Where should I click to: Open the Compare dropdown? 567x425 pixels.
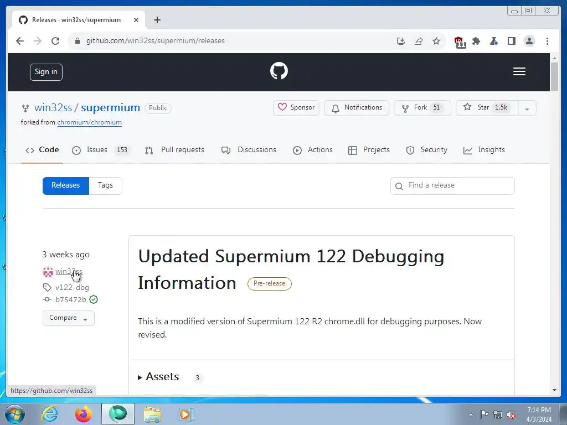68,318
